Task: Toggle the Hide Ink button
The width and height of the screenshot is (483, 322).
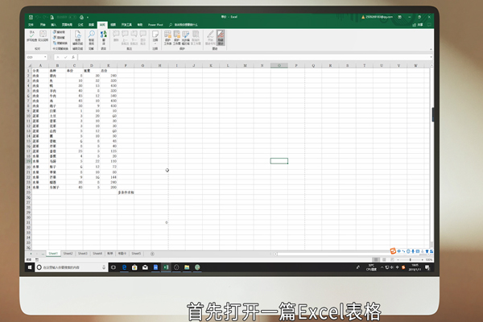Action: click(x=221, y=38)
